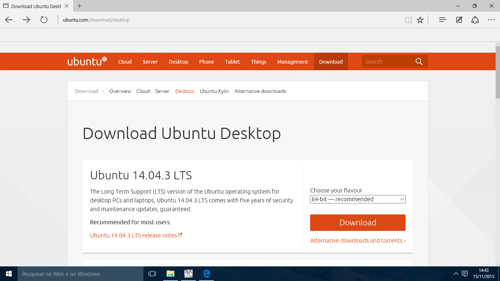Open Alternative downloads and torrents link
500x281 pixels.
[x=358, y=240]
